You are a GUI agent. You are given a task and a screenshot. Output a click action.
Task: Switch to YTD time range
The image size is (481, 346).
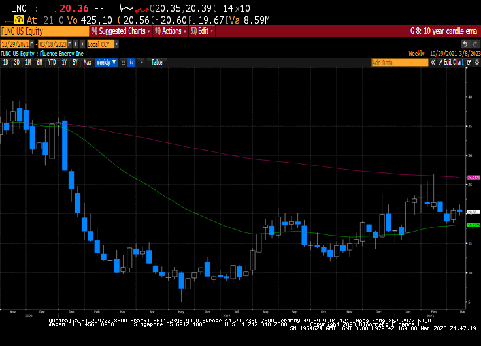pyautogui.click(x=52, y=63)
